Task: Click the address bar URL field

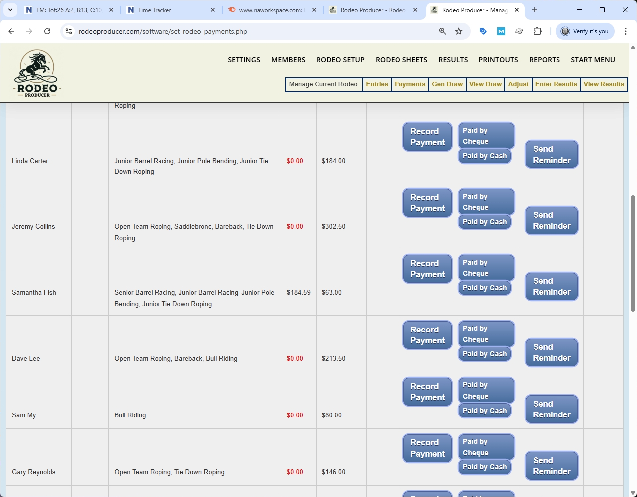Action: tap(248, 31)
